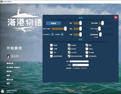Select 退出 to exit the game

tap(8, 83)
